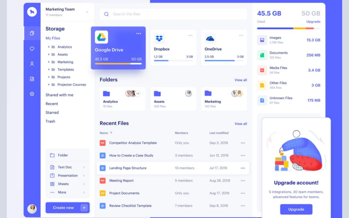349x218 pixels.
Task: Click the plus icon on Create new
Action: pos(84,208)
